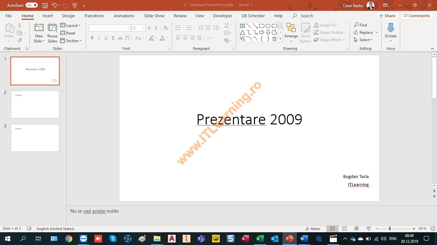
Task: Switch to the Design tab
Action: click(x=68, y=16)
